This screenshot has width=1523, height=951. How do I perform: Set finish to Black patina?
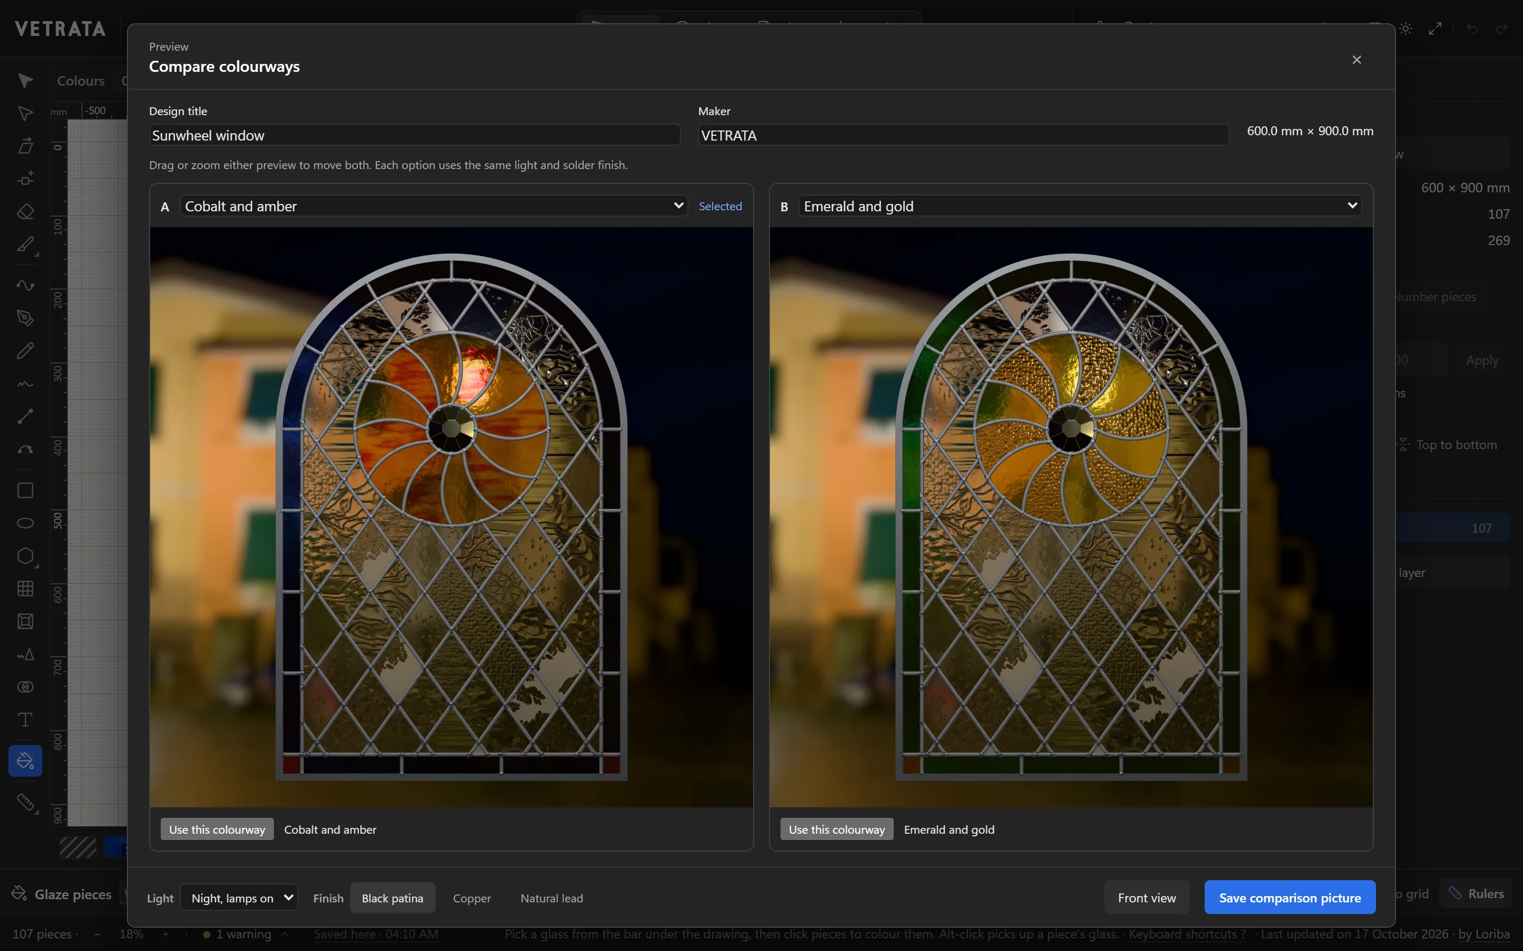pyautogui.click(x=392, y=898)
